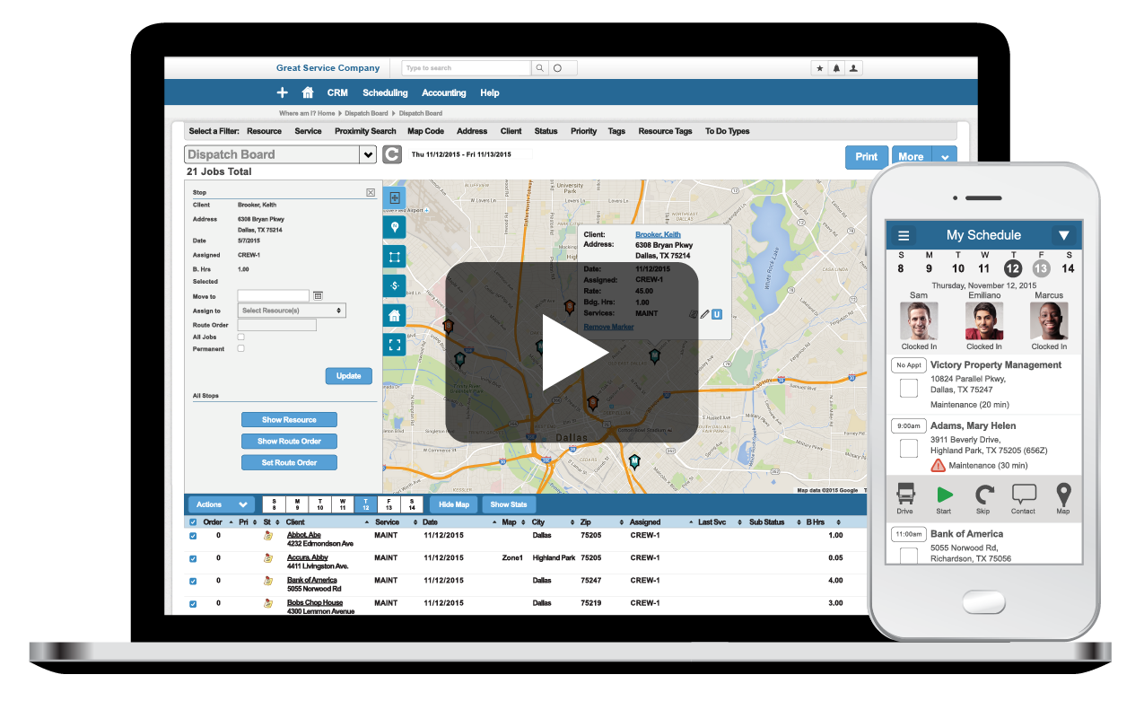1144x701 pixels.
Task: Uncheck the Abbot, Abe row checkbox
Action: (193, 536)
